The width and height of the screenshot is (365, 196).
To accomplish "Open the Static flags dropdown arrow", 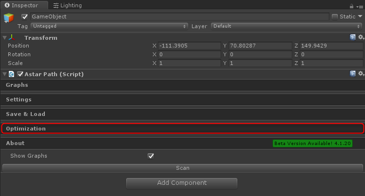I will point(360,16).
